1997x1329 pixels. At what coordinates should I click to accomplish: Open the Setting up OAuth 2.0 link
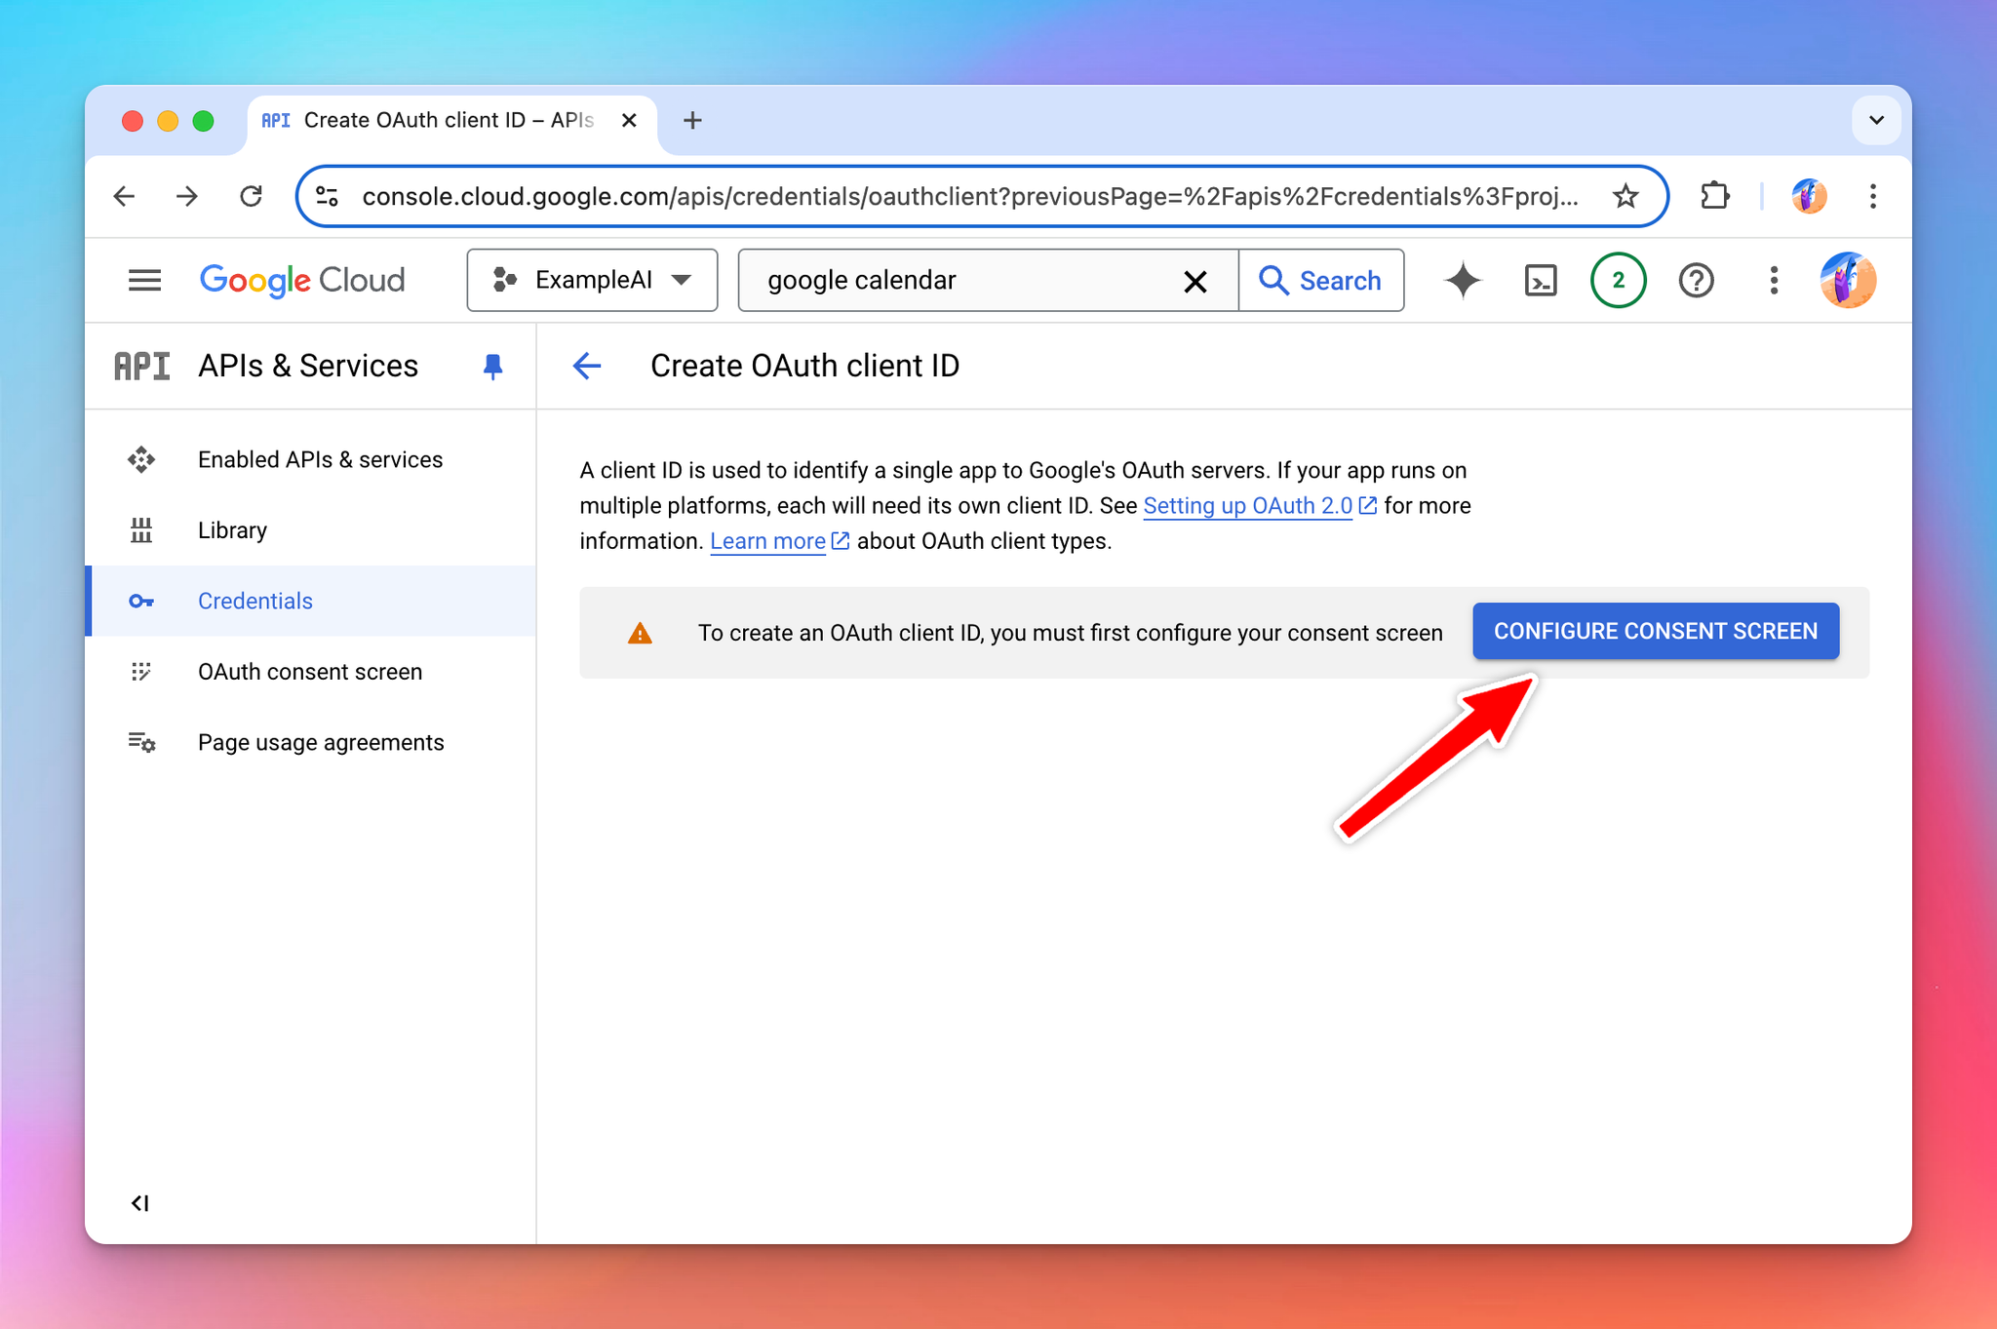[x=1247, y=506]
